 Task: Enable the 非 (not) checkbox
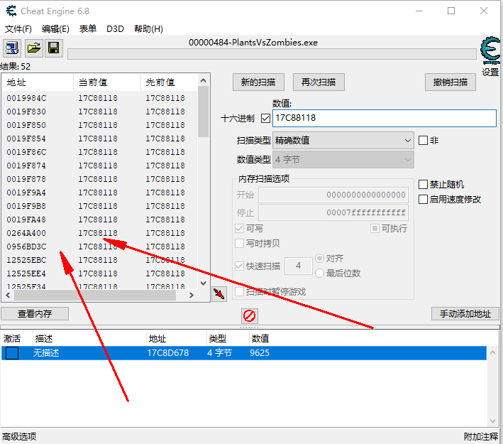423,141
